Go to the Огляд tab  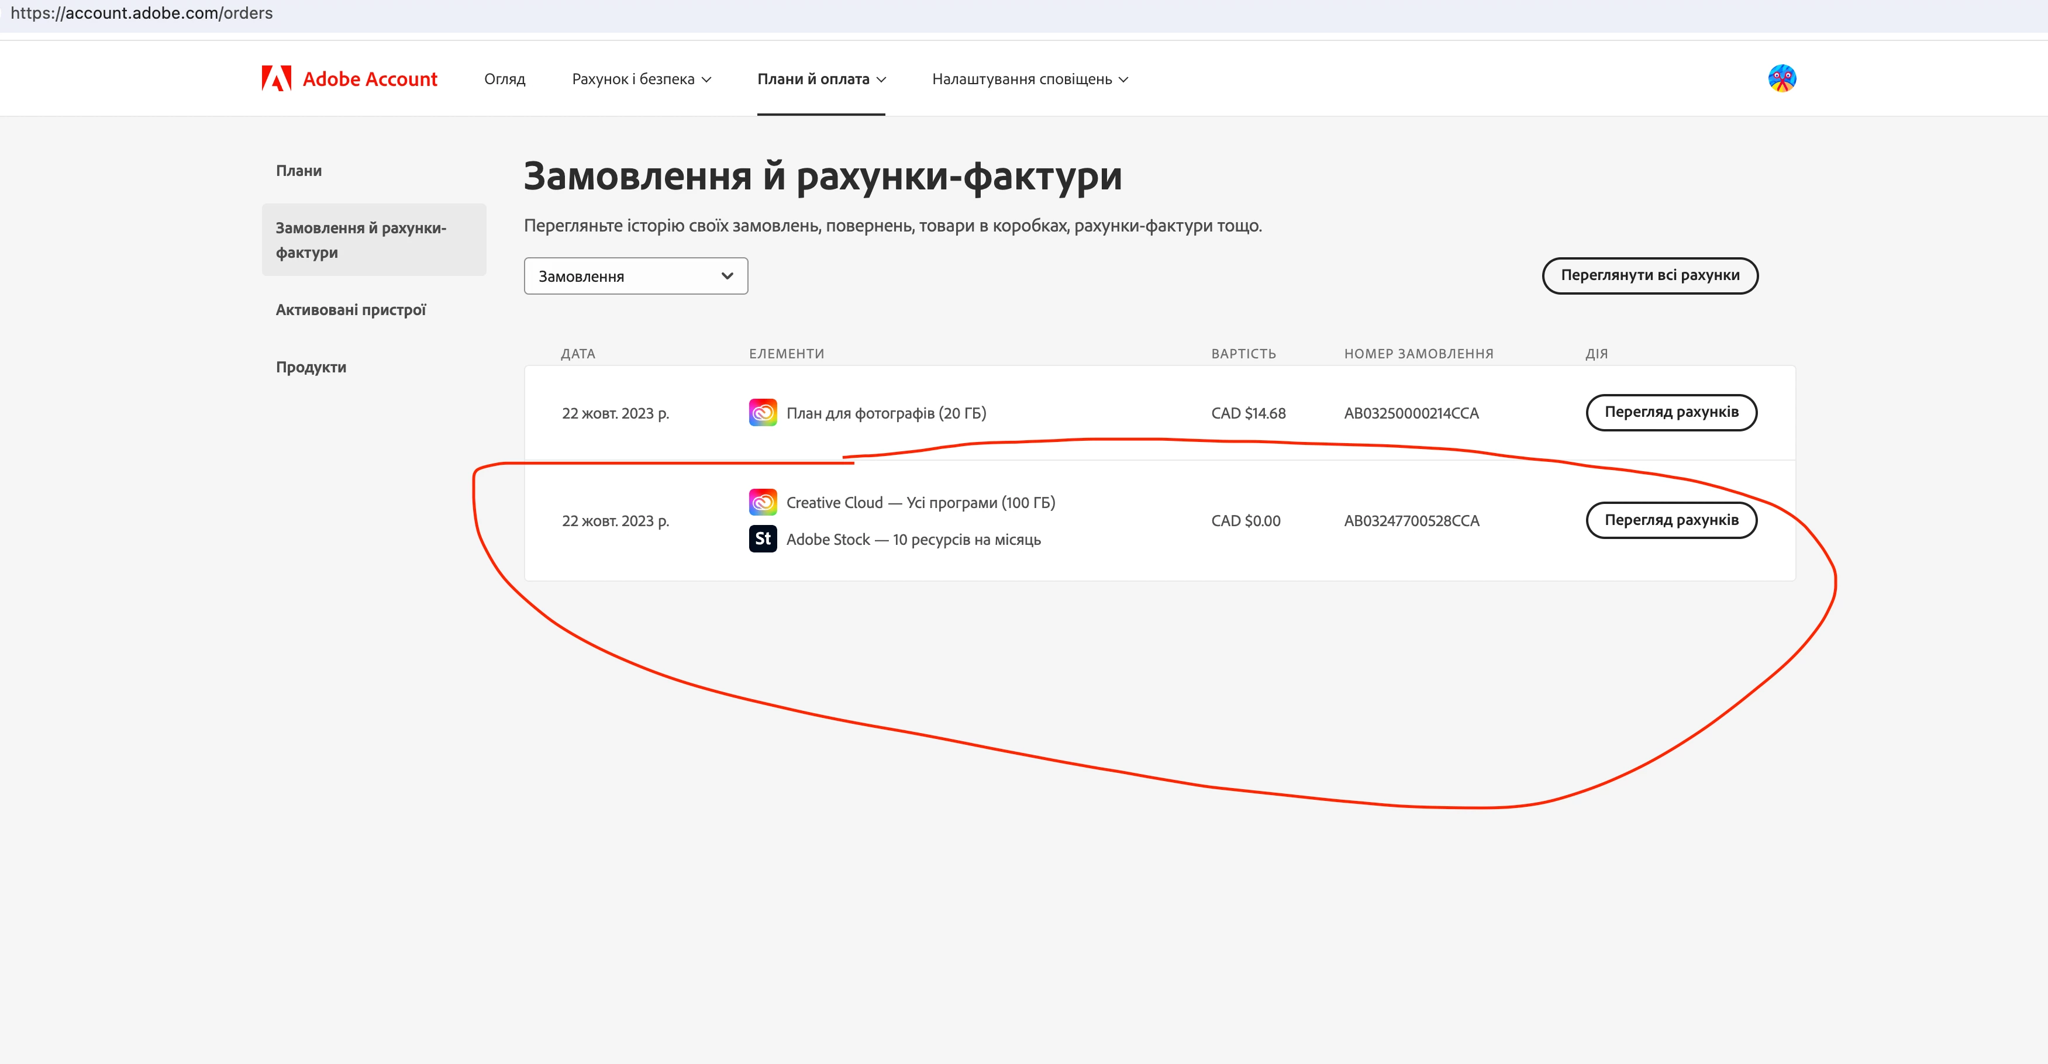coord(504,80)
